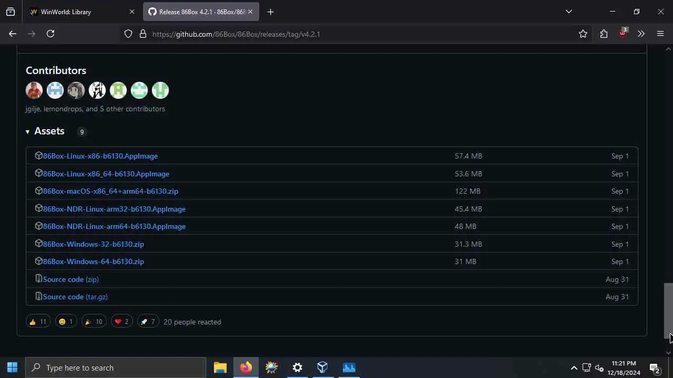Open the list all tabs dropdown

point(568,12)
